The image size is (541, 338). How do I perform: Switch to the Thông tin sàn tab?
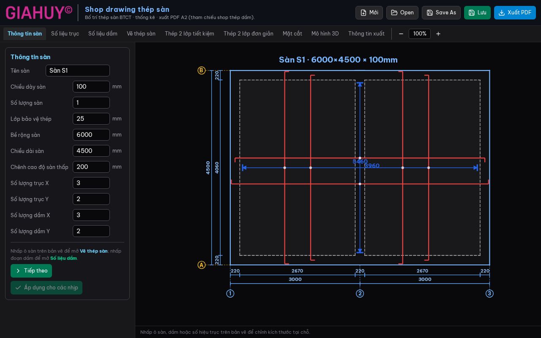(x=25, y=34)
